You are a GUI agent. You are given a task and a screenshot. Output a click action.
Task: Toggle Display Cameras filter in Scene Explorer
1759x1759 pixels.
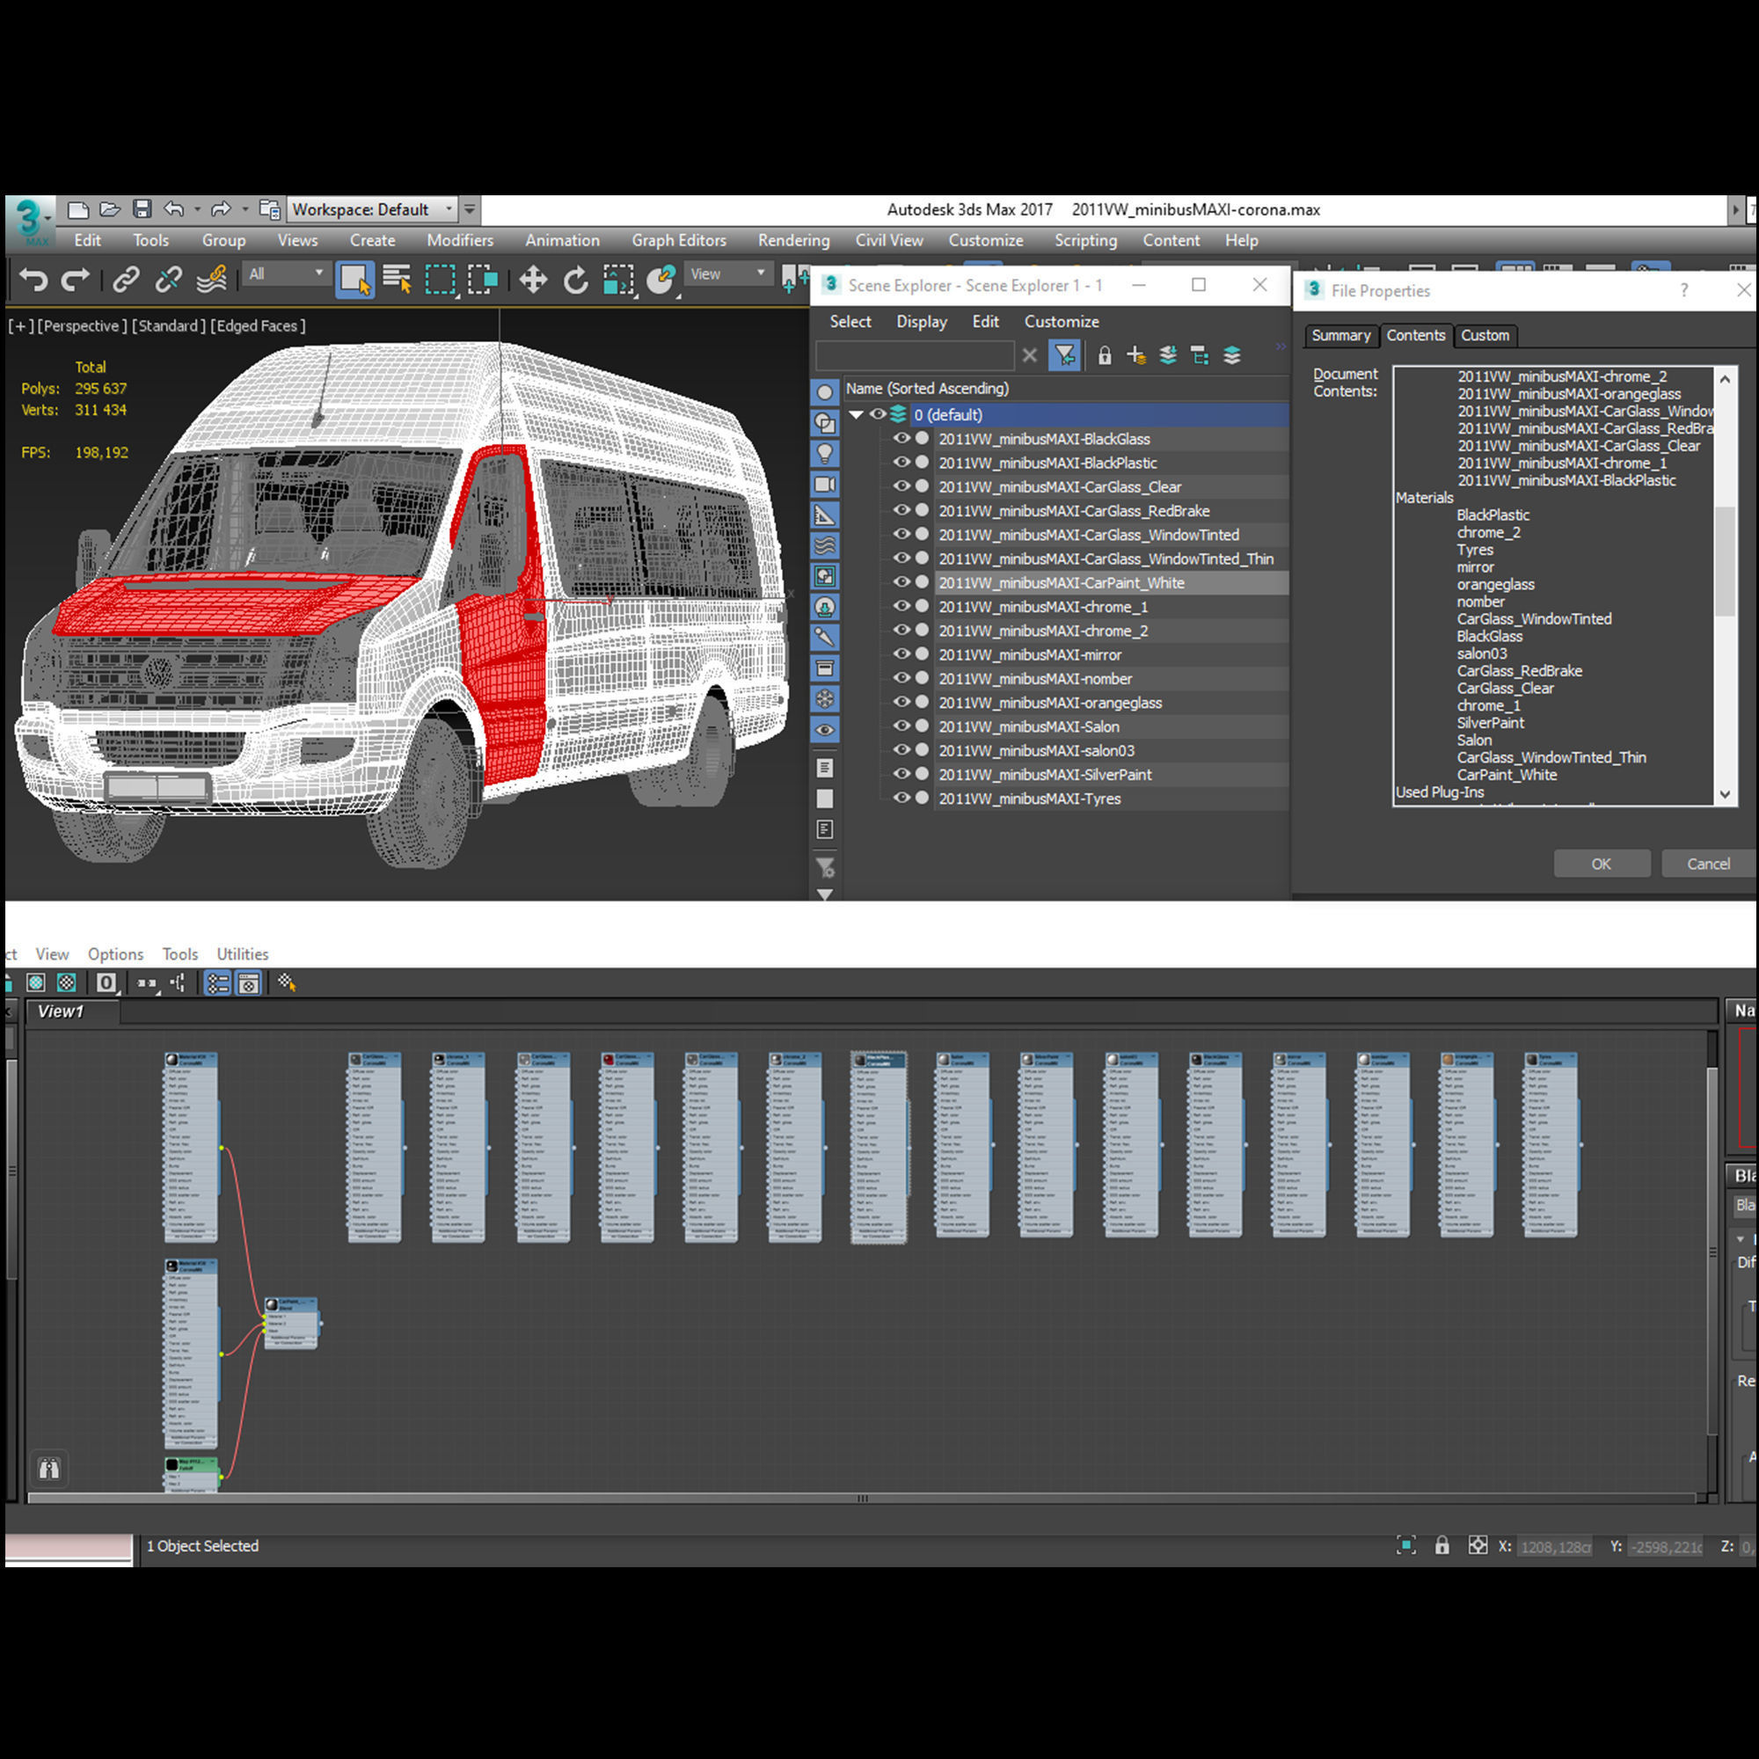click(x=825, y=484)
